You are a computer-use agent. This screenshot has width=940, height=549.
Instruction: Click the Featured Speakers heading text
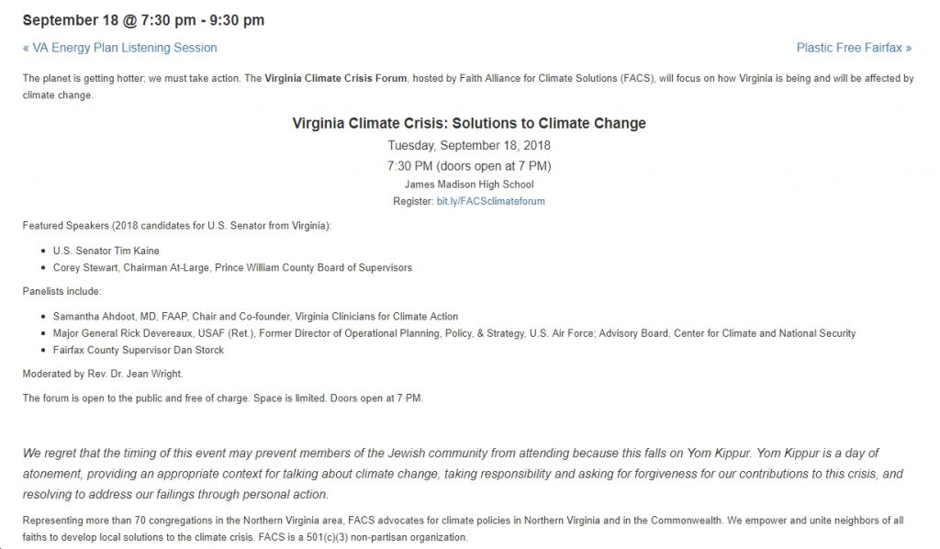177,226
